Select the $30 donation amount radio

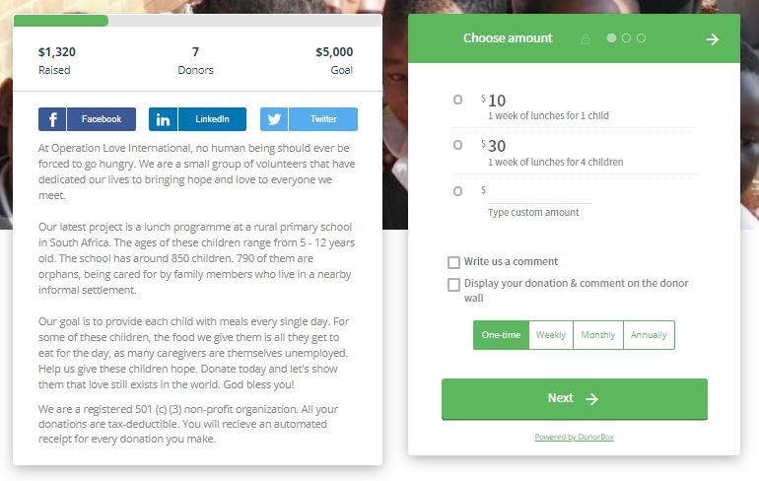tap(457, 145)
